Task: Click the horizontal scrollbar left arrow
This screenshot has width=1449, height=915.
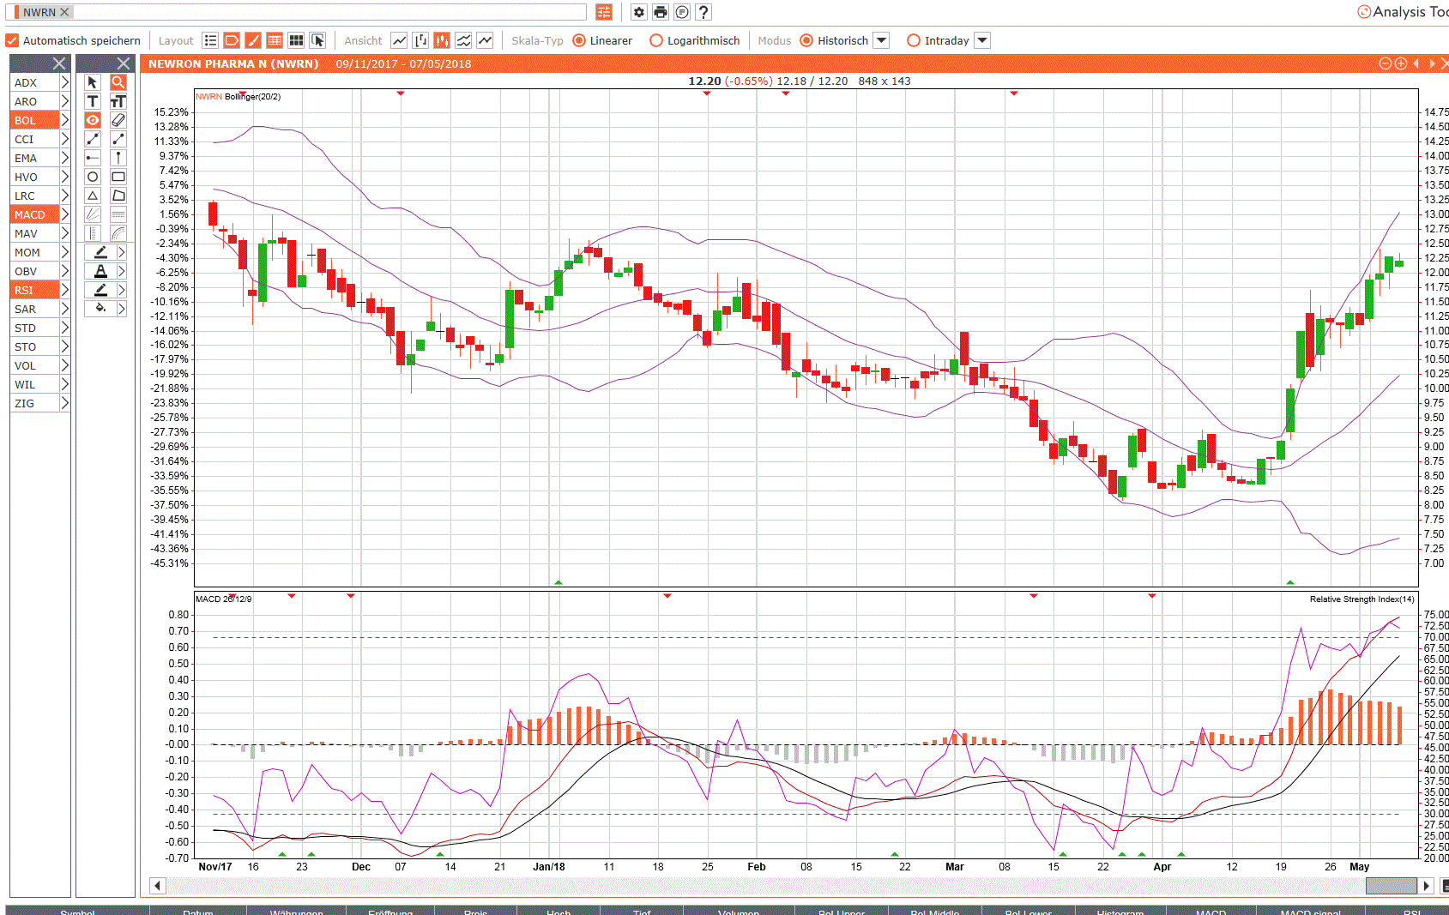Action: (x=157, y=886)
